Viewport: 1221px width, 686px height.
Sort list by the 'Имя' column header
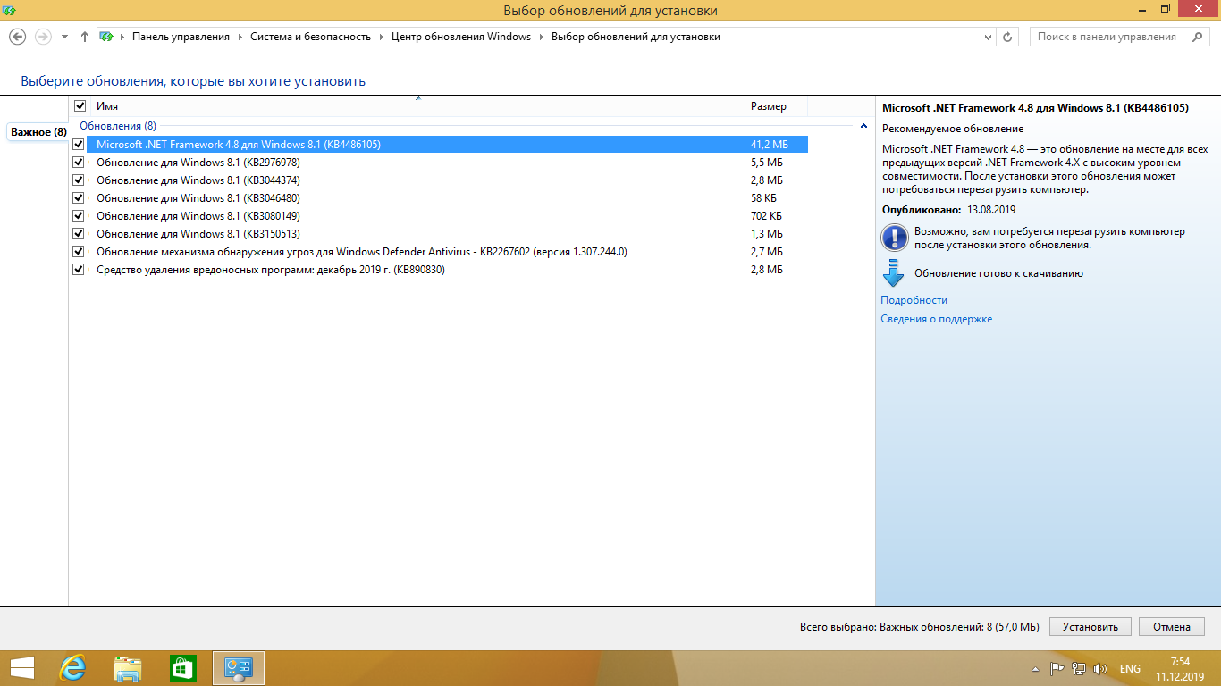[417, 106]
